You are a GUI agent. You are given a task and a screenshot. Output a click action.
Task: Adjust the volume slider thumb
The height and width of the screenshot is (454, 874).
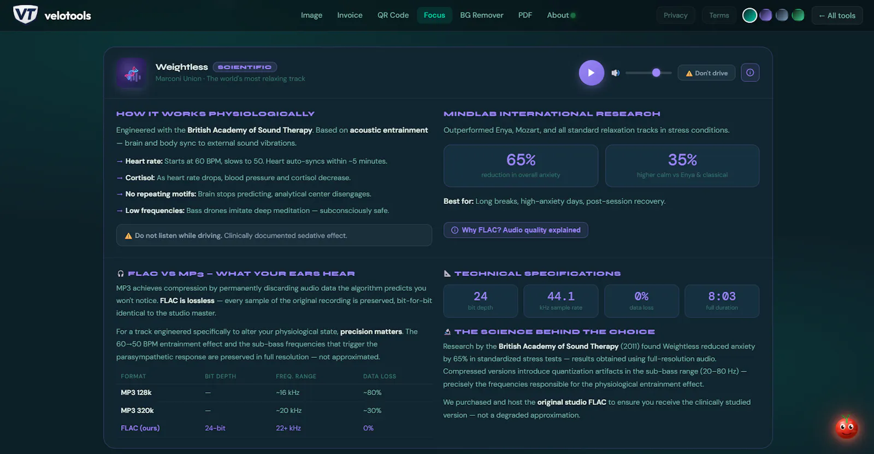[656, 73]
